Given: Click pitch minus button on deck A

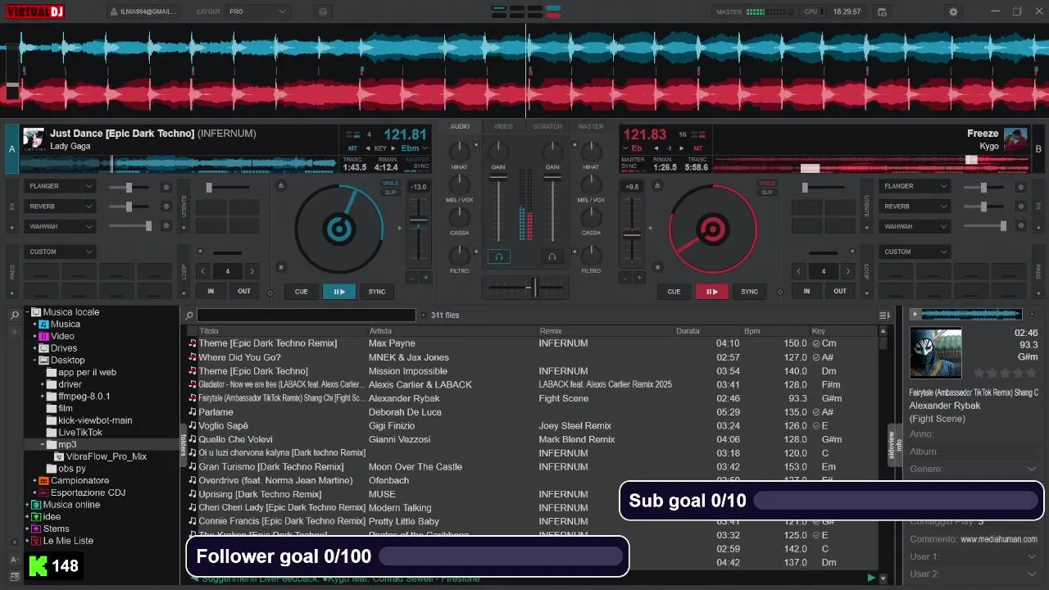Looking at the screenshot, I should click(411, 278).
